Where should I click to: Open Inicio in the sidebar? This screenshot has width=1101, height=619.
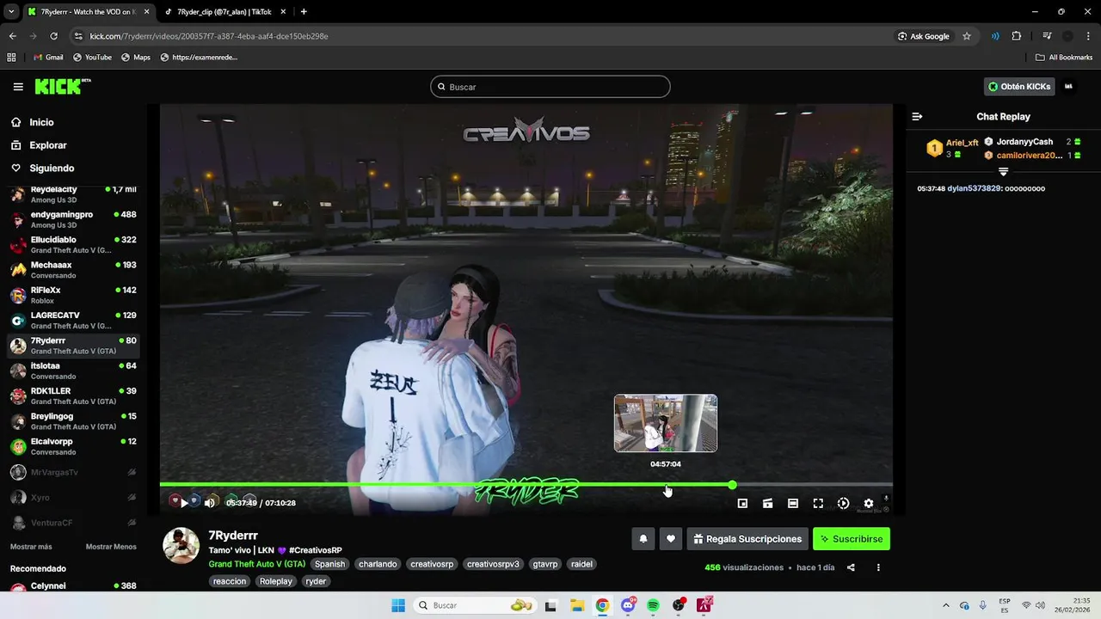point(41,123)
